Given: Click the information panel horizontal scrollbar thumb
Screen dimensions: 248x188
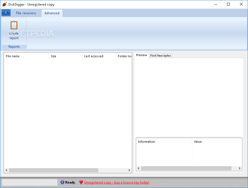Looking at the screenshot, I should pyautogui.click(x=186, y=168).
